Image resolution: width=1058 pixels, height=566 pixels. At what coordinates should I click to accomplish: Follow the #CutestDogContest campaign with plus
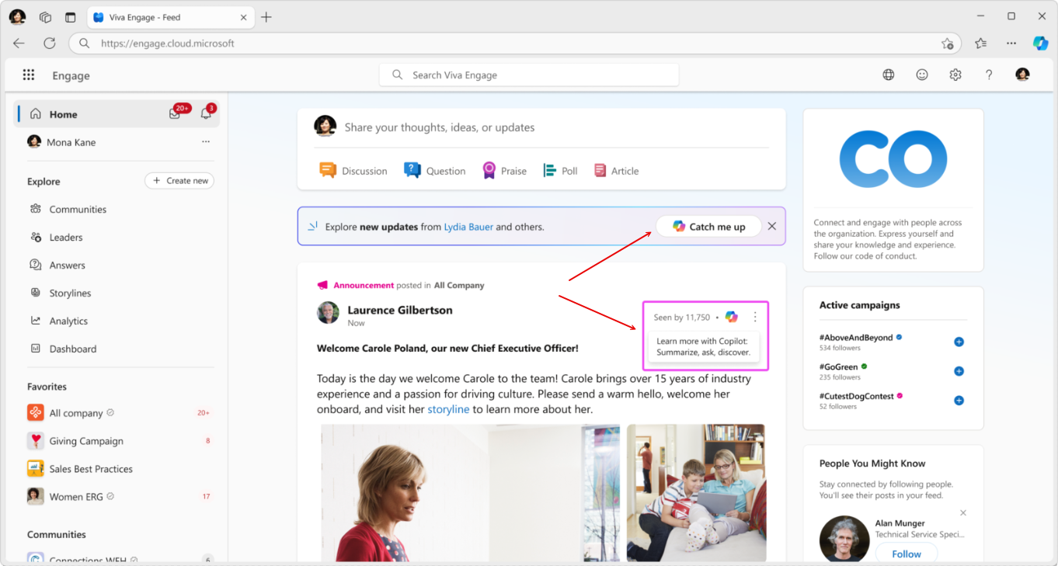[x=959, y=401]
